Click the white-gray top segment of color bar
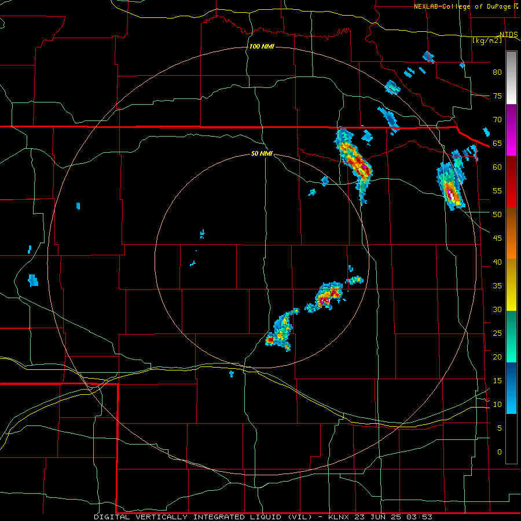 pyautogui.click(x=511, y=78)
